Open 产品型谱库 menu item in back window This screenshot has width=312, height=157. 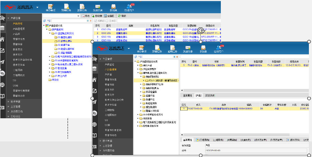(x=19, y=29)
